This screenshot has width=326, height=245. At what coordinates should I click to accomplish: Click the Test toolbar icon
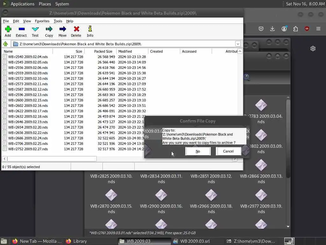(35, 31)
